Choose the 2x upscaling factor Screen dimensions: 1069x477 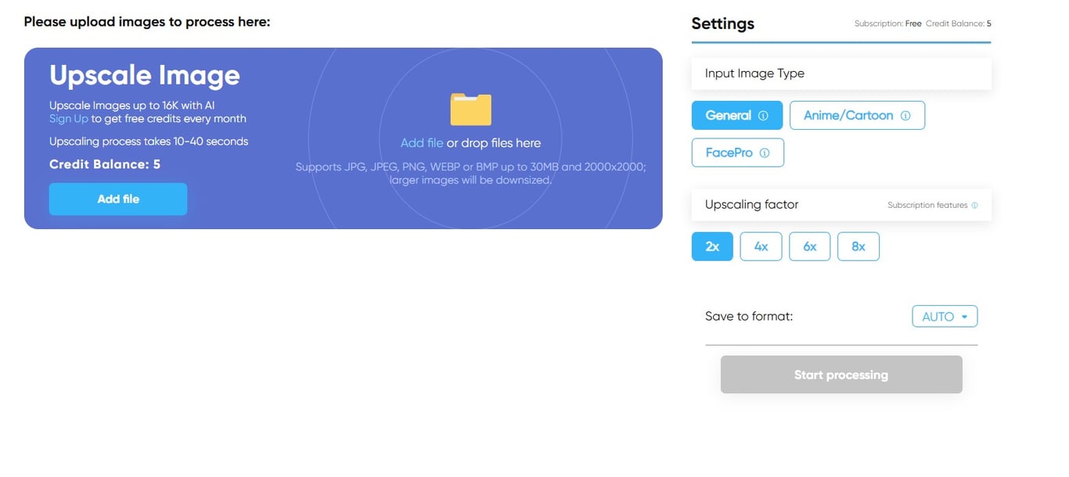point(712,246)
